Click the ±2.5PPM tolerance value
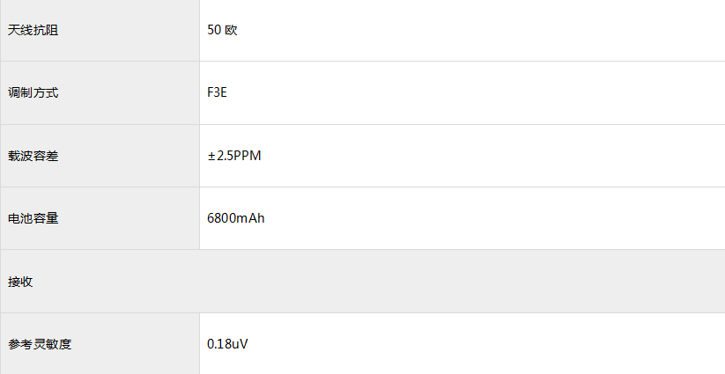Screen dimensions: 725x374 [234, 156]
